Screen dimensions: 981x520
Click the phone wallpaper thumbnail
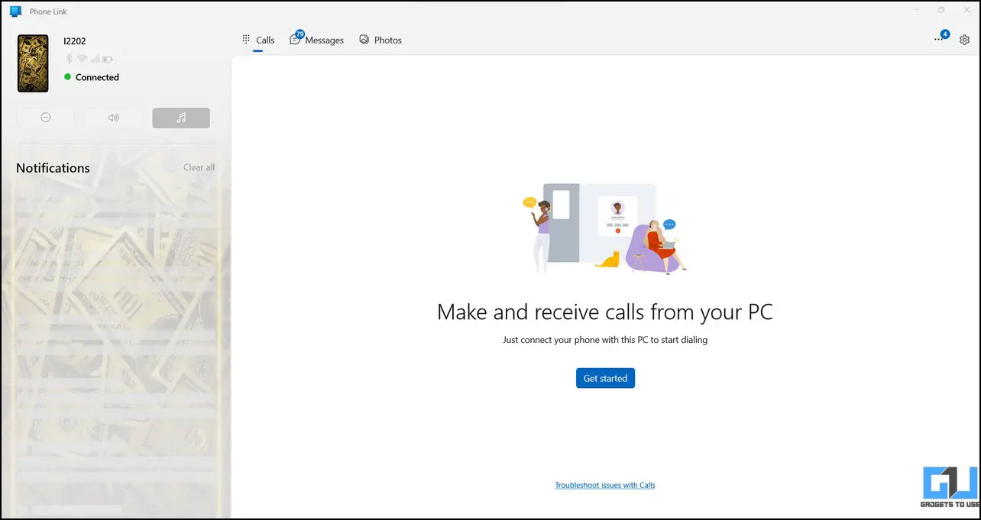tap(33, 63)
